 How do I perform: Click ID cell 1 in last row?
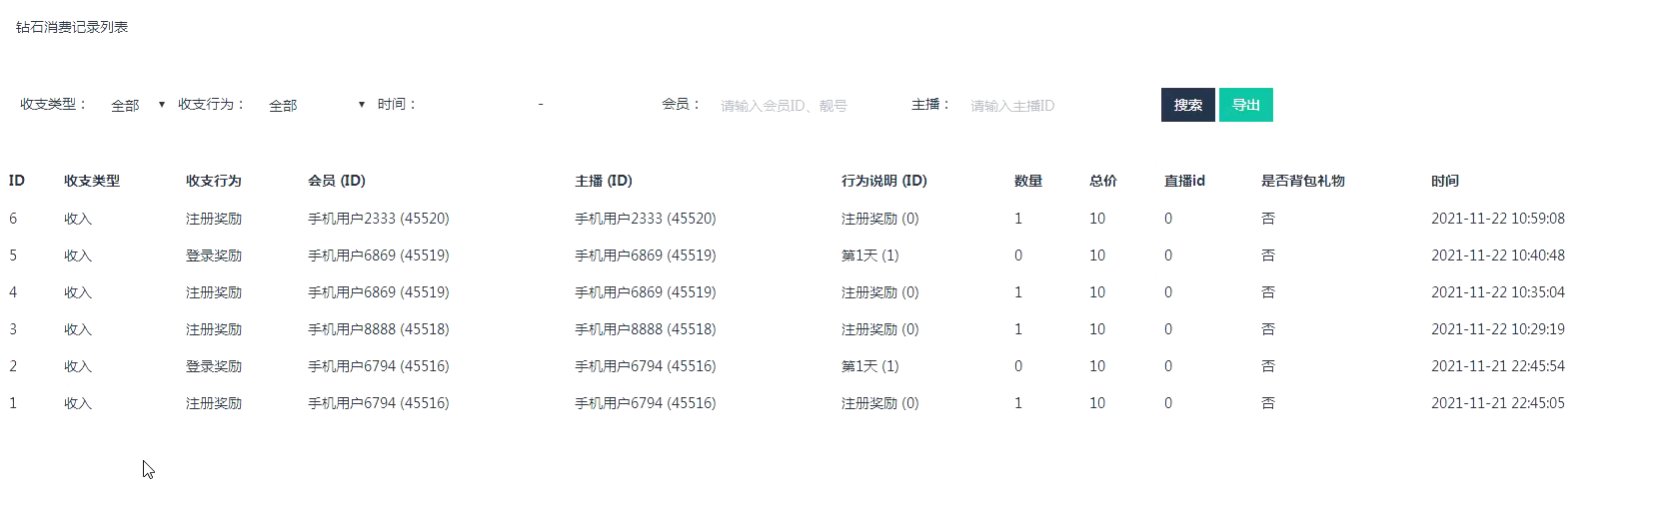[x=13, y=402]
